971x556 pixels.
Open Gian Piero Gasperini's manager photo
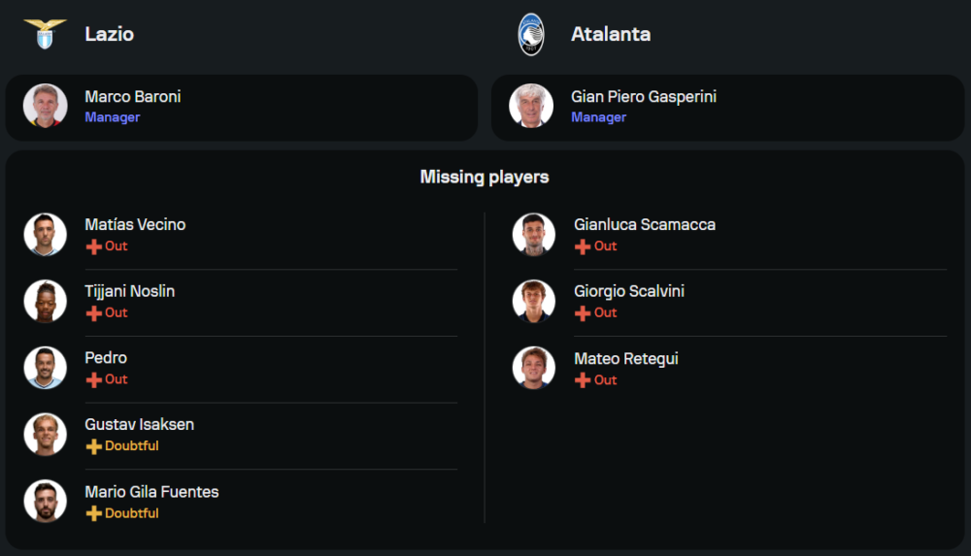pos(531,107)
